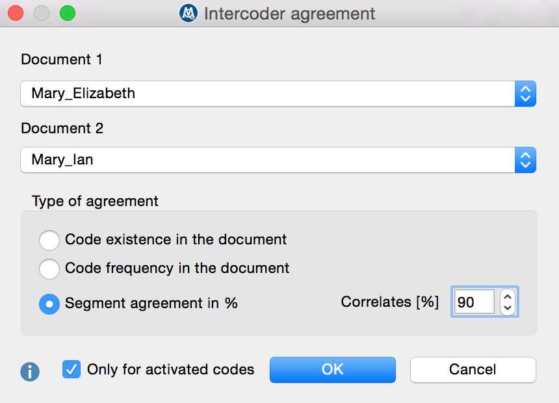Click the Intercoder agreement title text

coord(289,13)
